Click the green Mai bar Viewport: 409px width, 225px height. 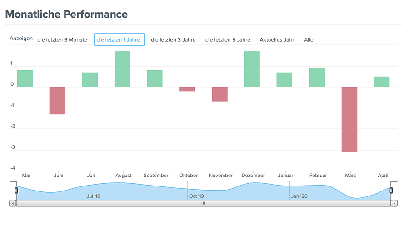pyautogui.click(x=25, y=78)
